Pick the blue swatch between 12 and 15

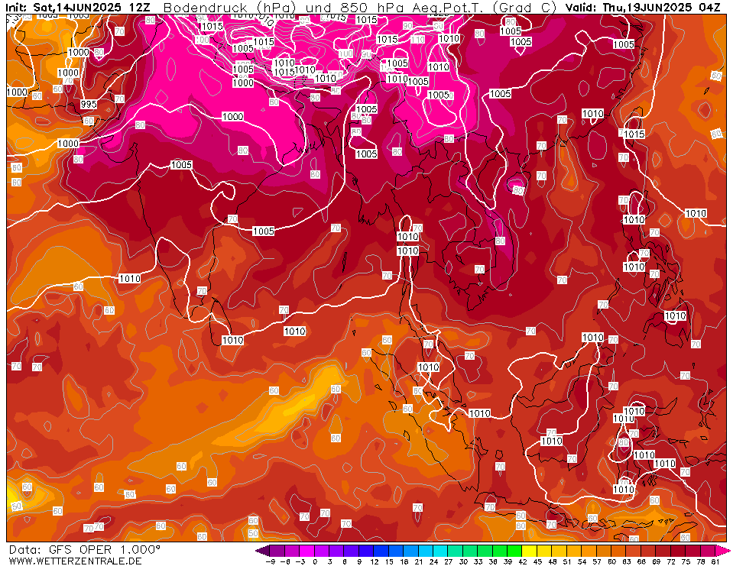[x=381, y=550]
